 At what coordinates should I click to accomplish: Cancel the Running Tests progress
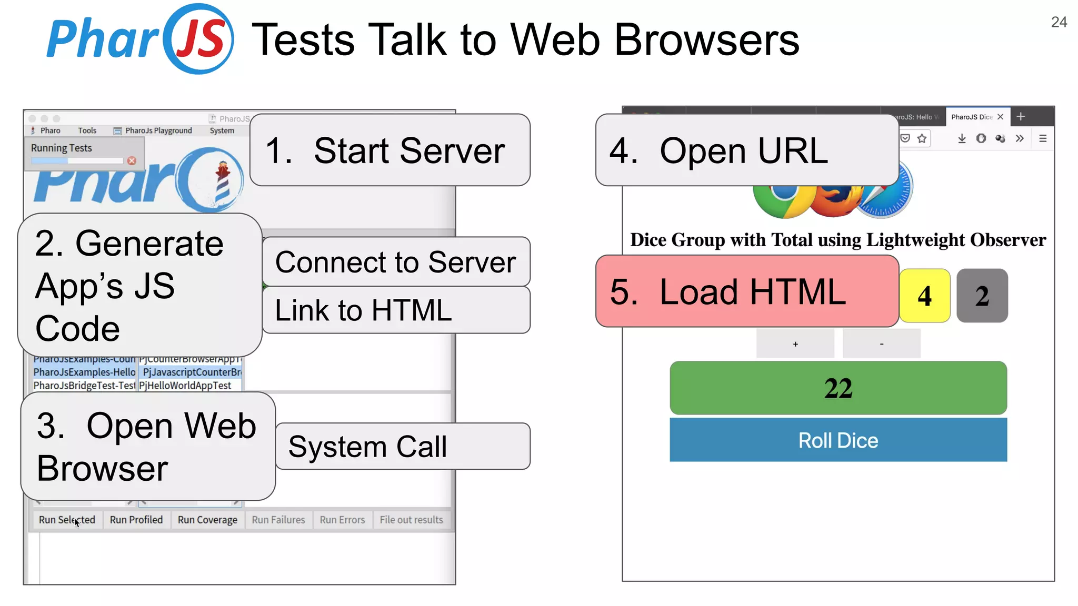point(132,160)
